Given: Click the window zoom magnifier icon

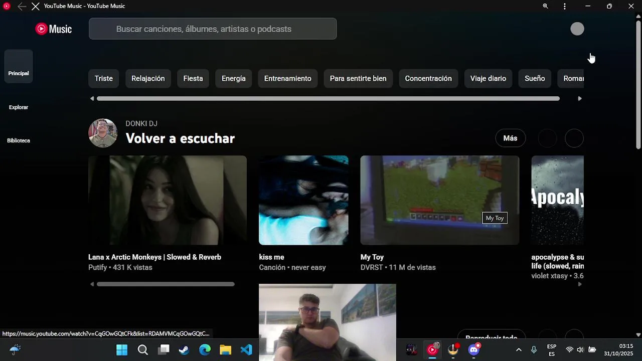Looking at the screenshot, I should pyautogui.click(x=545, y=6).
